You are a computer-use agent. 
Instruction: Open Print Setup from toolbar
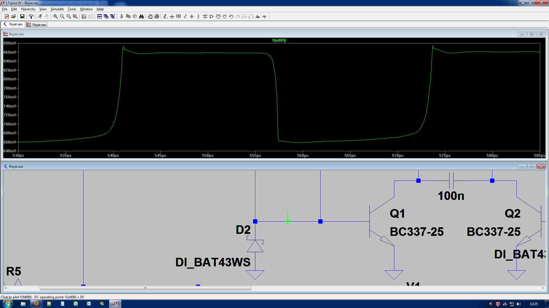(x=150, y=17)
